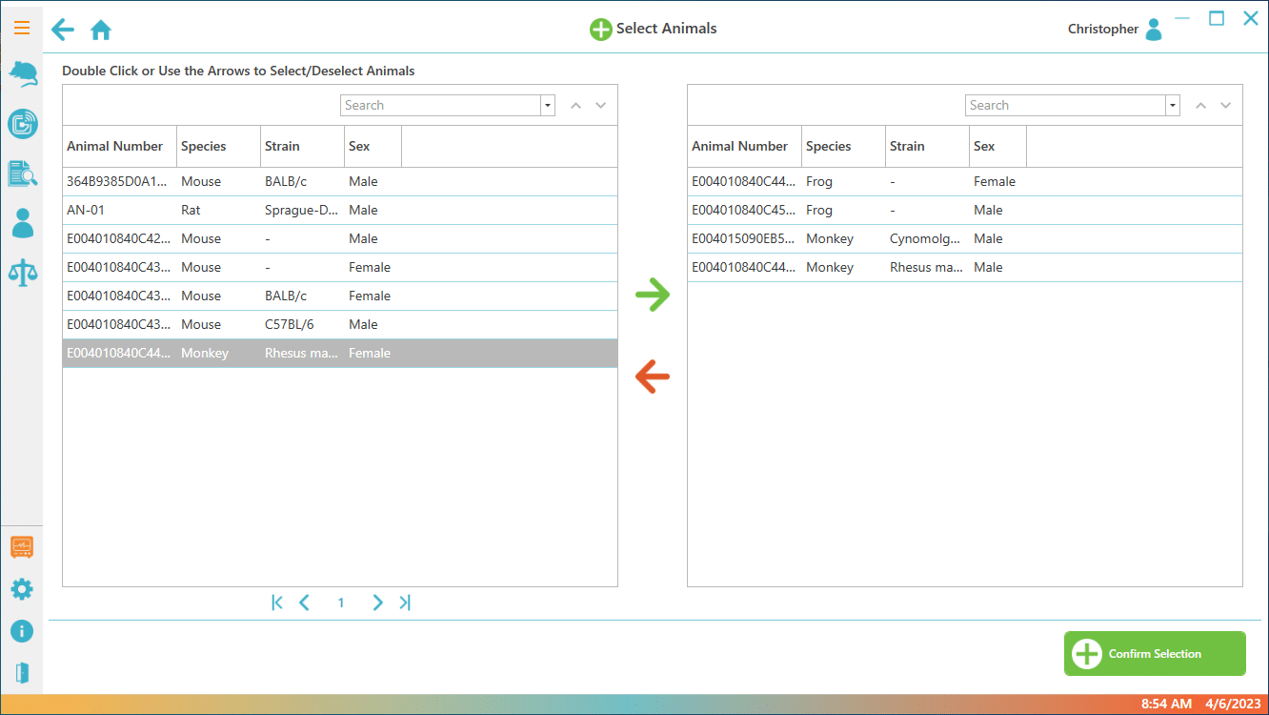This screenshot has width=1269, height=715.
Task: Expand the left search box dropdown
Action: pyautogui.click(x=548, y=106)
